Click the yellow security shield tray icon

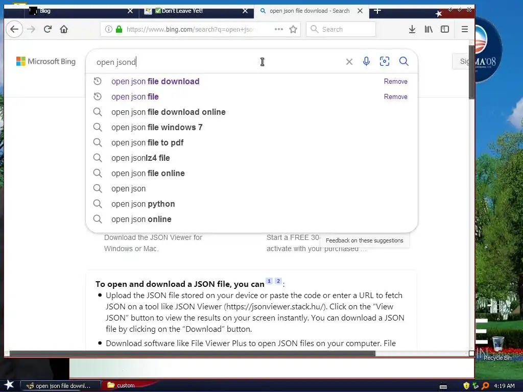(x=466, y=386)
